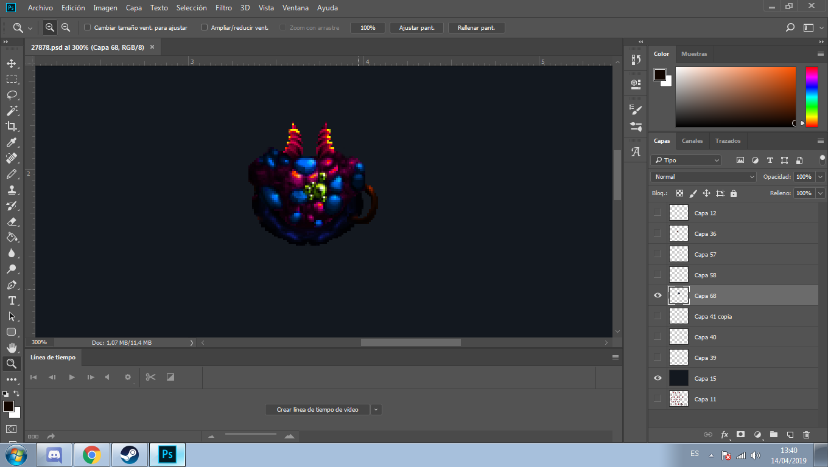
Task: Pick a color in the color field
Action: click(735, 97)
